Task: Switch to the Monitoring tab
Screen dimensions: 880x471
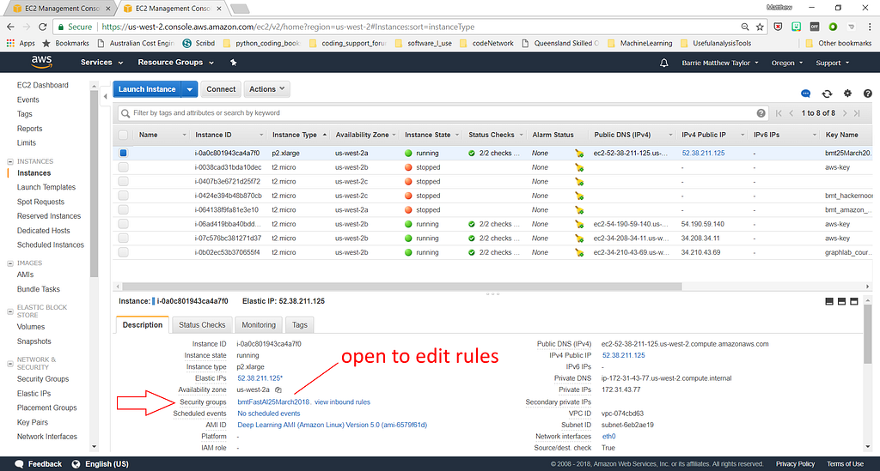Action: 259,325
